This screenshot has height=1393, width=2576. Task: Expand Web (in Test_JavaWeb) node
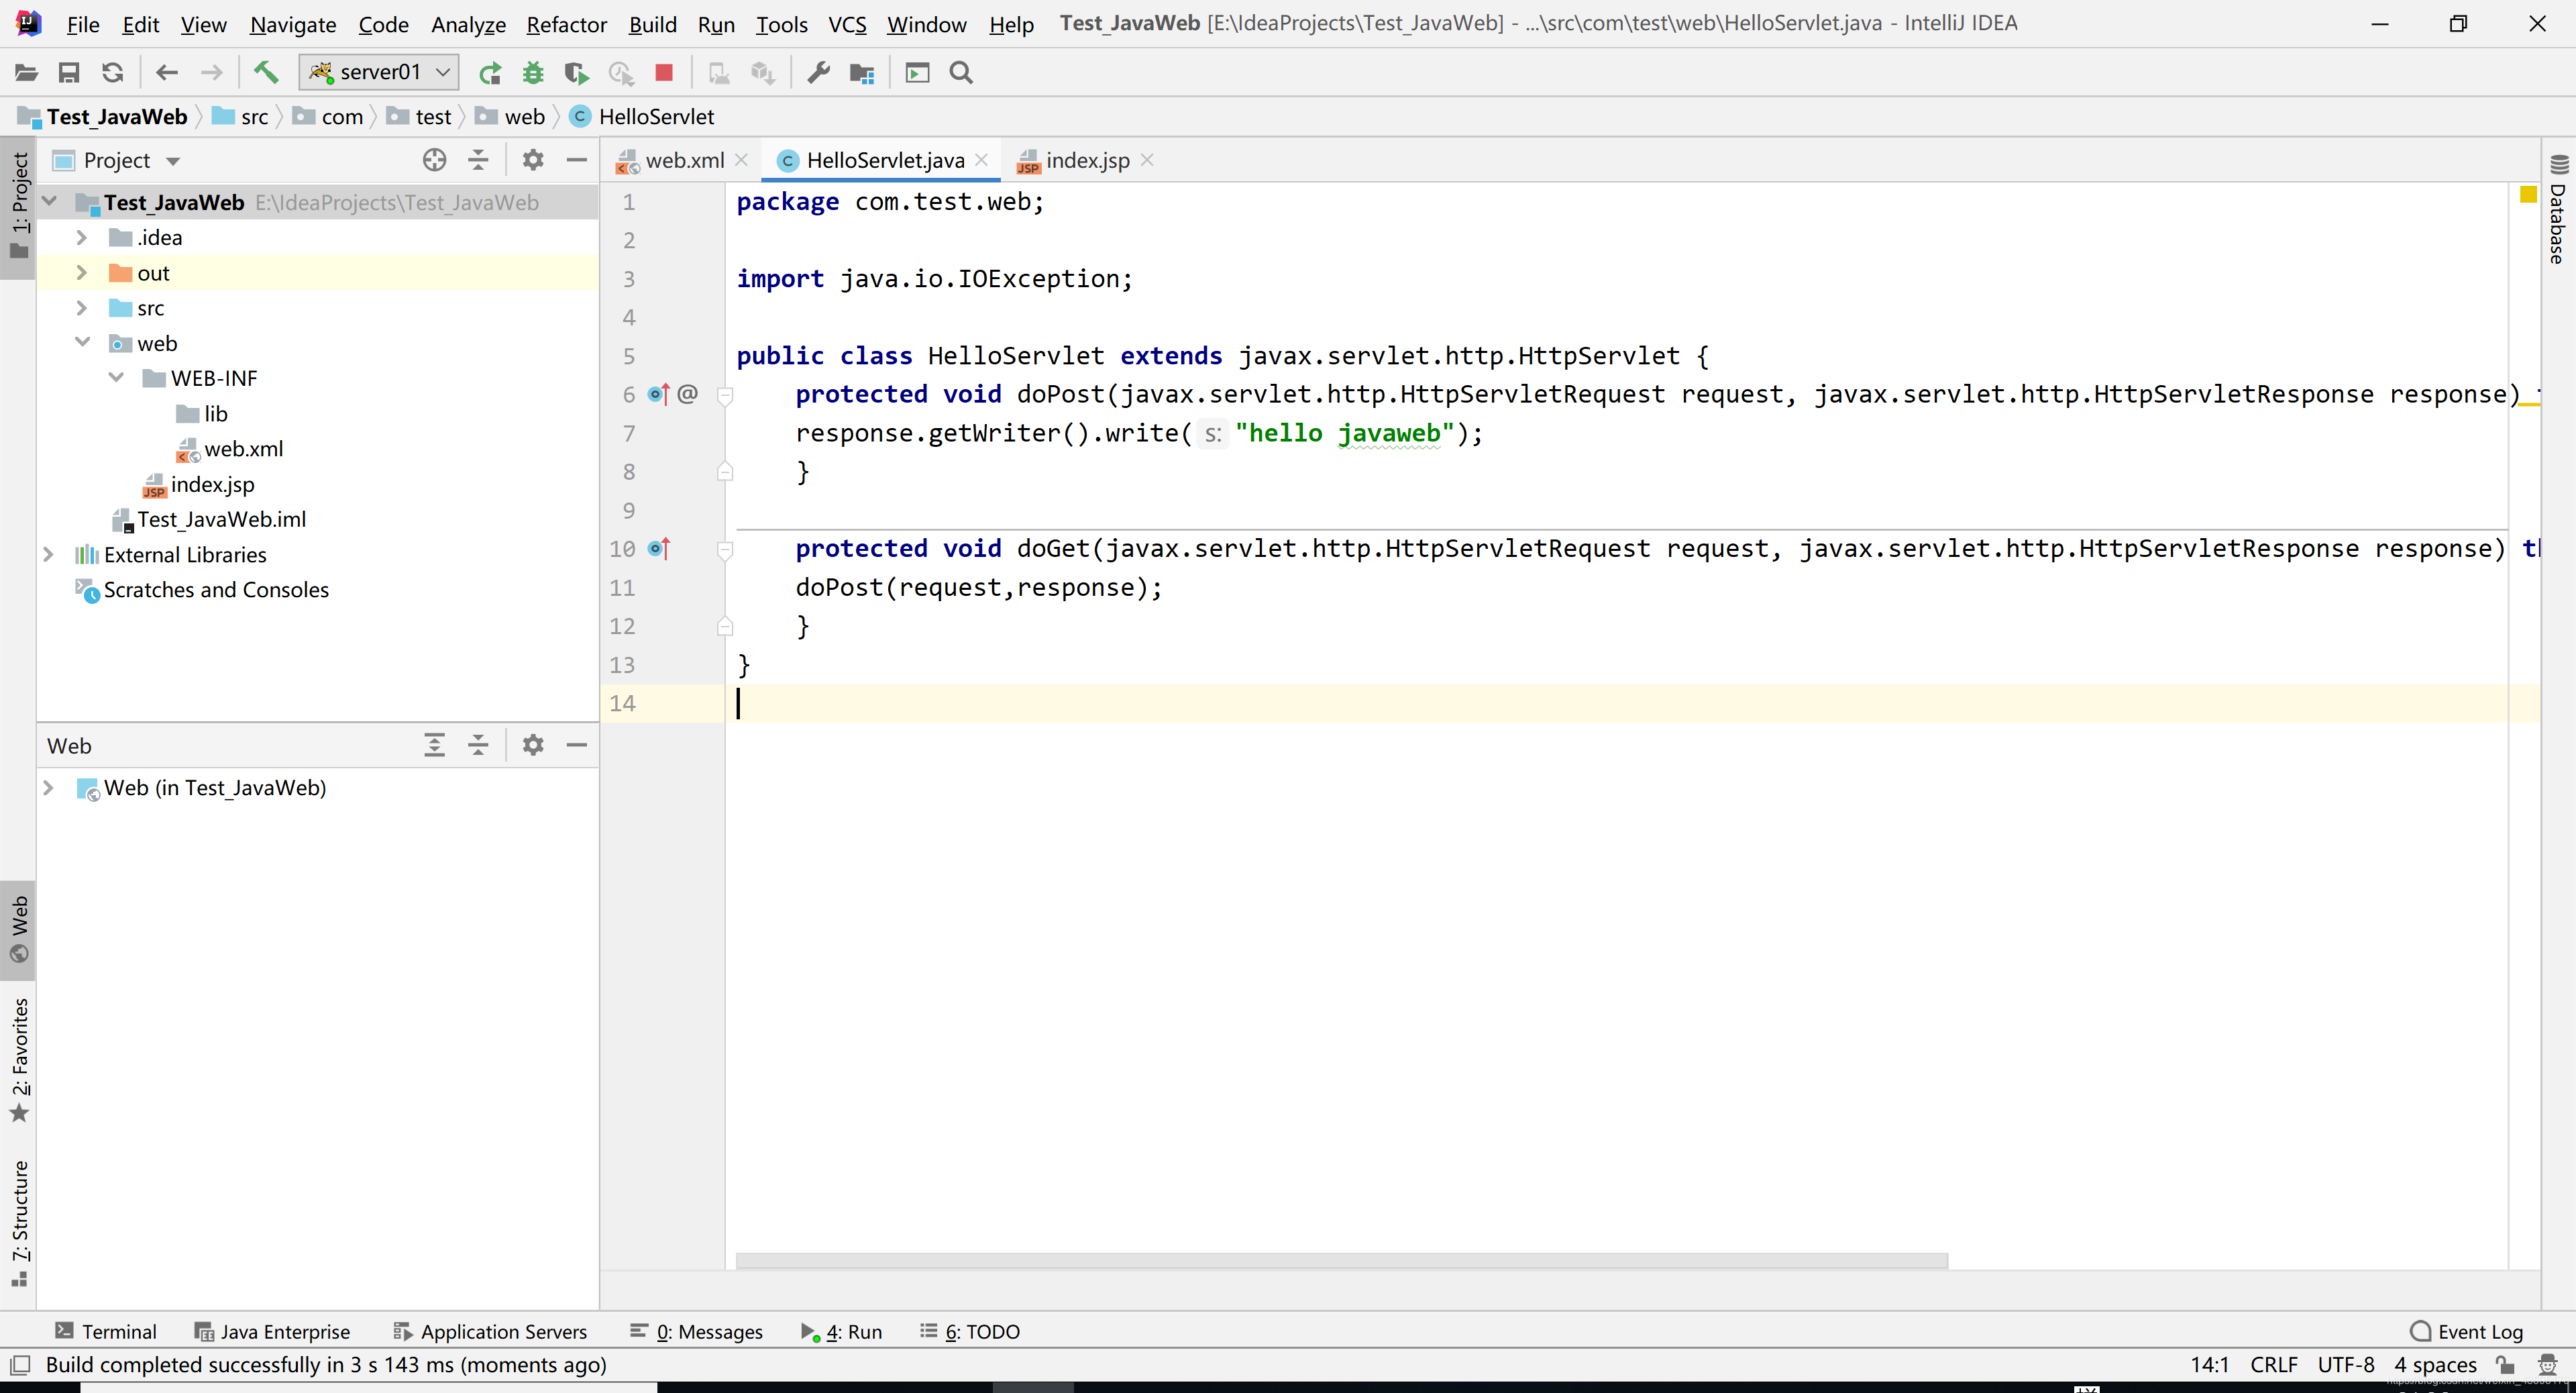48,788
